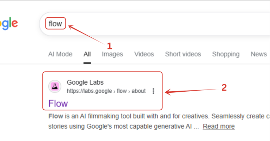
Task: Show Short videos results
Action: 183,54
